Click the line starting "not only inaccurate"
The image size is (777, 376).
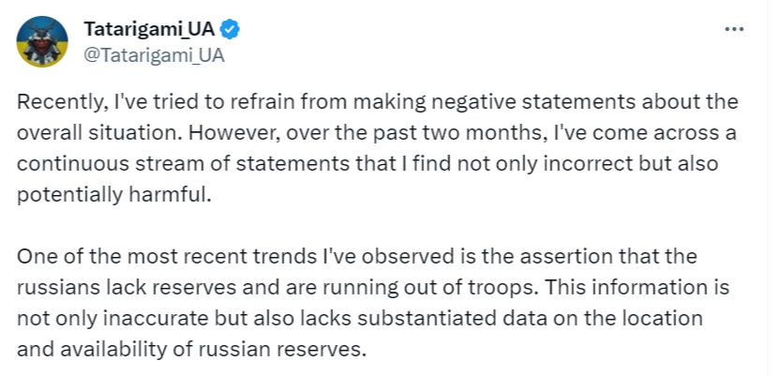click(x=360, y=319)
